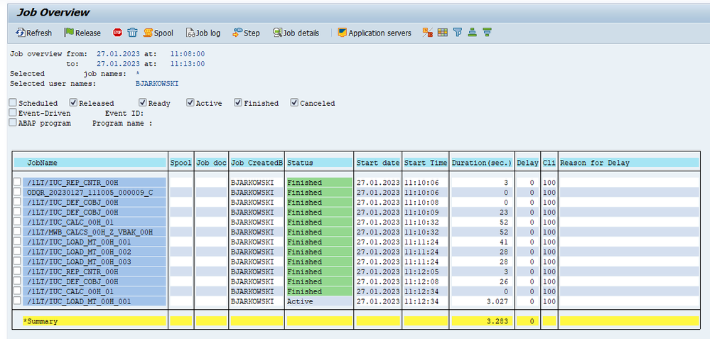Click the Refresh toolbar button
This screenshot has width=710, height=339.
pyautogui.click(x=34, y=33)
